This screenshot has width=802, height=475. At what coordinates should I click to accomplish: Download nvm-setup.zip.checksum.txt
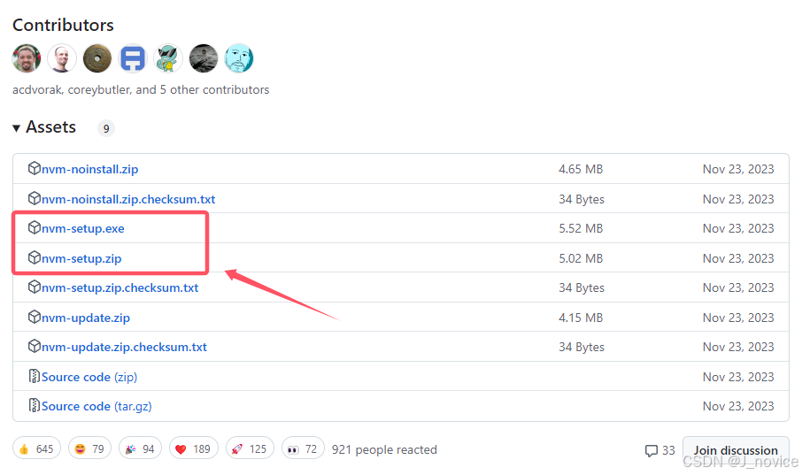(x=120, y=287)
